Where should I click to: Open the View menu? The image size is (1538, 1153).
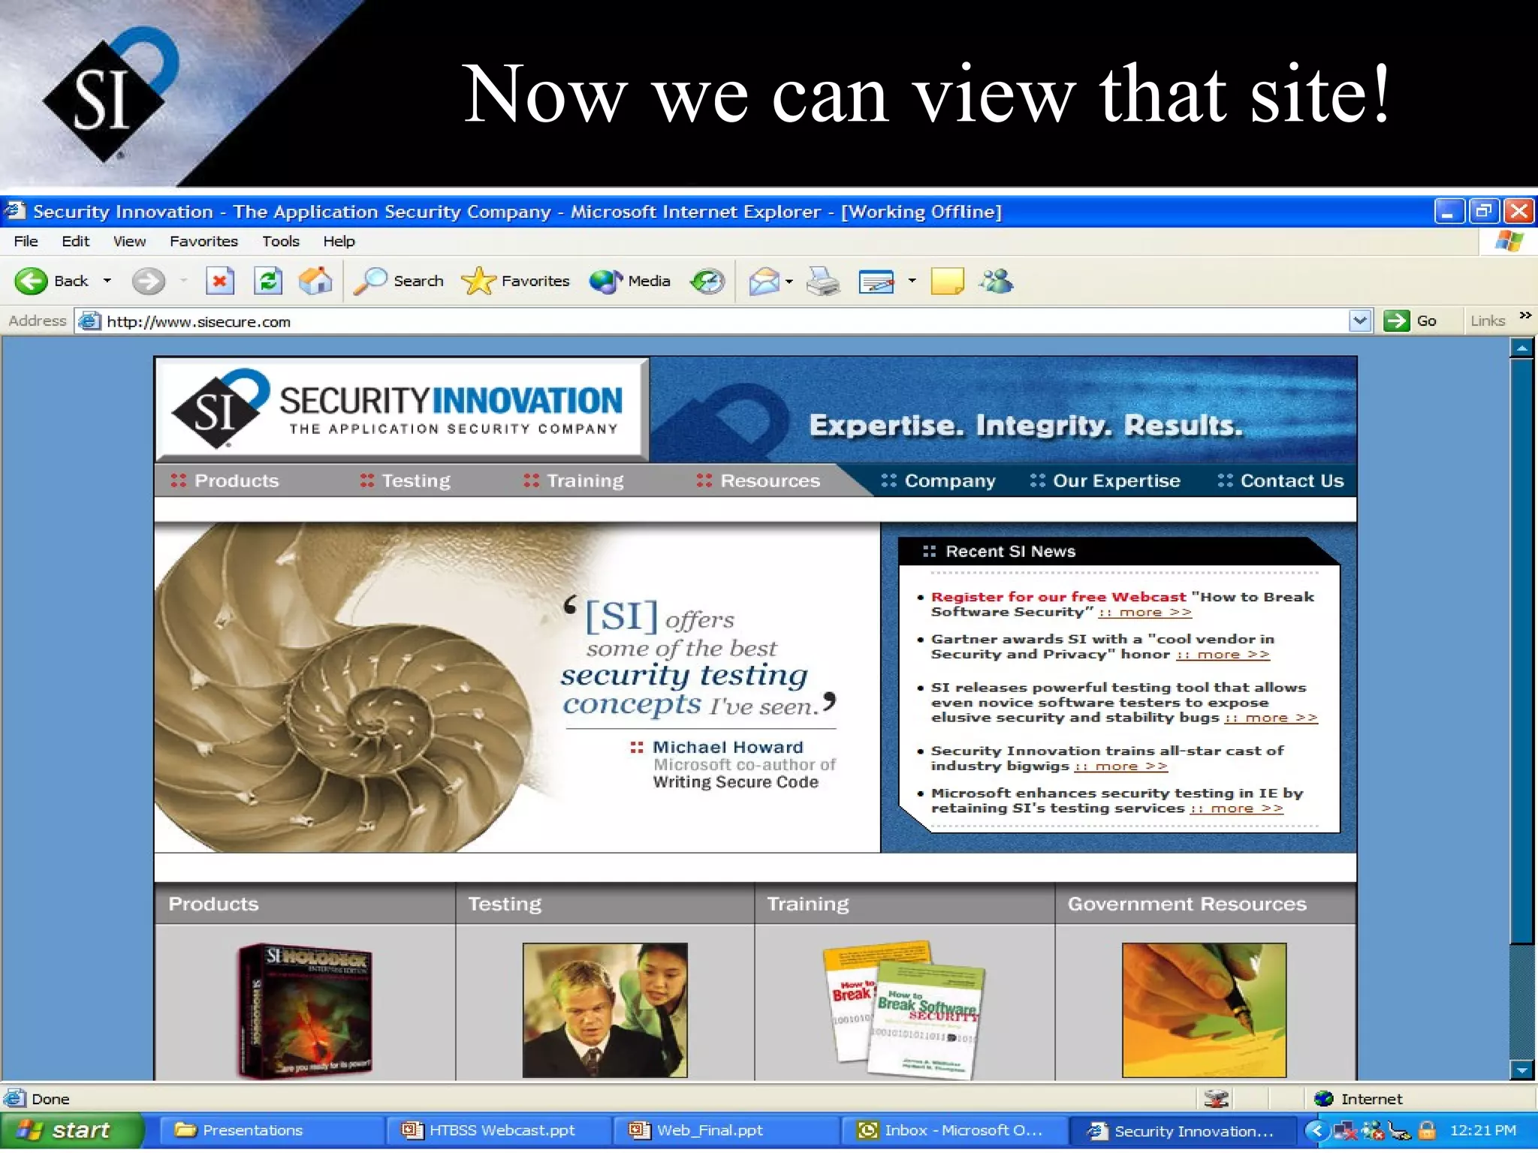[x=129, y=241]
